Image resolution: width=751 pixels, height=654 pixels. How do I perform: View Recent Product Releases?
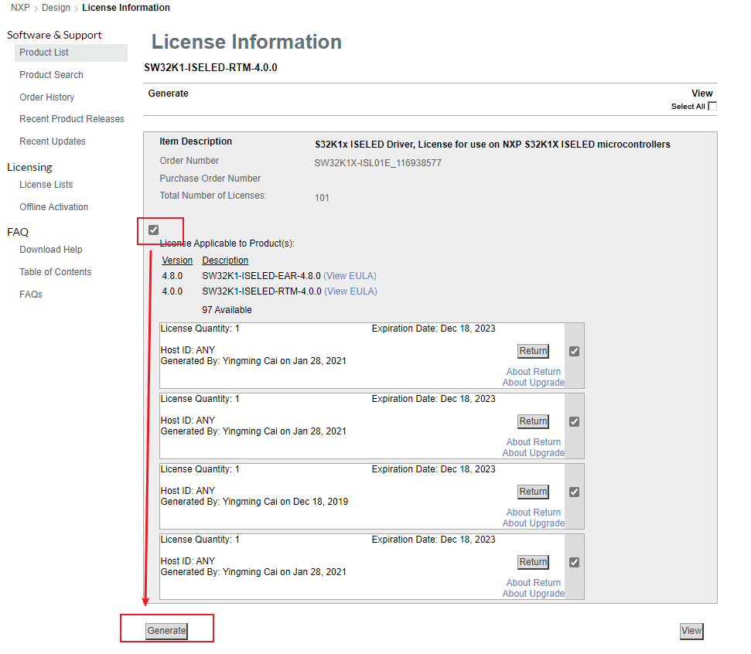click(x=72, y=119)
